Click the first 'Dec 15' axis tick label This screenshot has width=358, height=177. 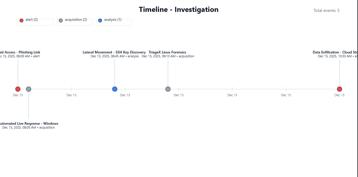click(18, 95)
